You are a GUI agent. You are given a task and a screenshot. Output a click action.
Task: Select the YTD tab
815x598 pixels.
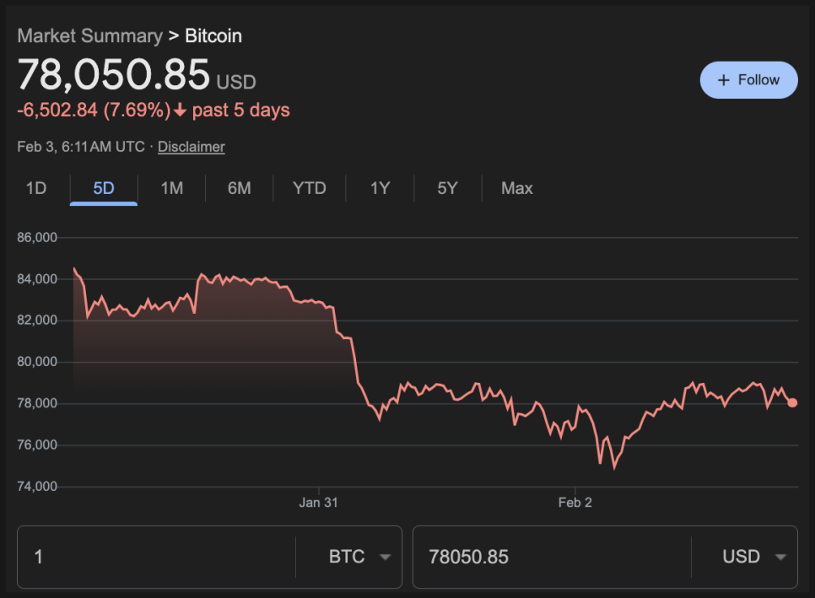pyautogui.click(x=310, y=188)
